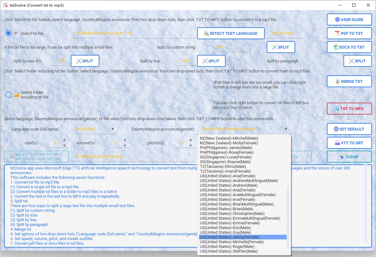The height and width of the screenshot is (257, 376).
Task: Choose US(United States)-Jenny(Female) voice
Action: click(x=243, y=237)
